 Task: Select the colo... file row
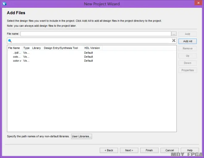92,57
